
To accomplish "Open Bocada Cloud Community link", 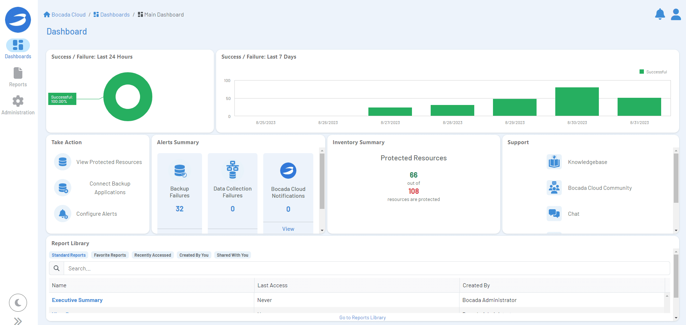I will (x=600, y=188).
